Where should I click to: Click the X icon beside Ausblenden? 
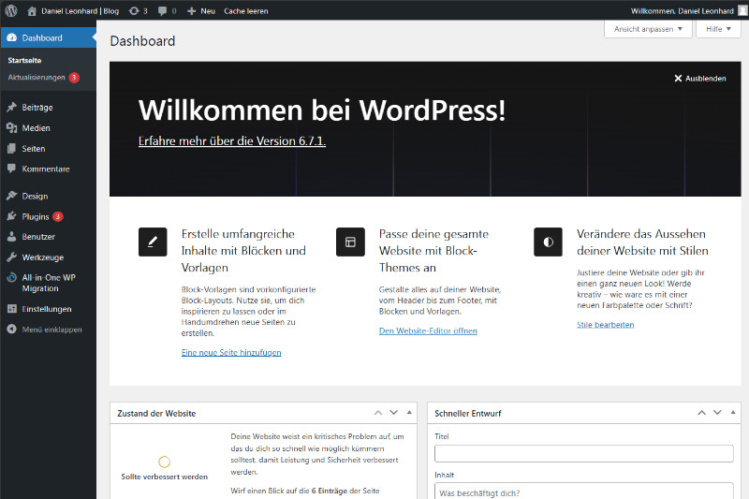(x=678, y=79)
